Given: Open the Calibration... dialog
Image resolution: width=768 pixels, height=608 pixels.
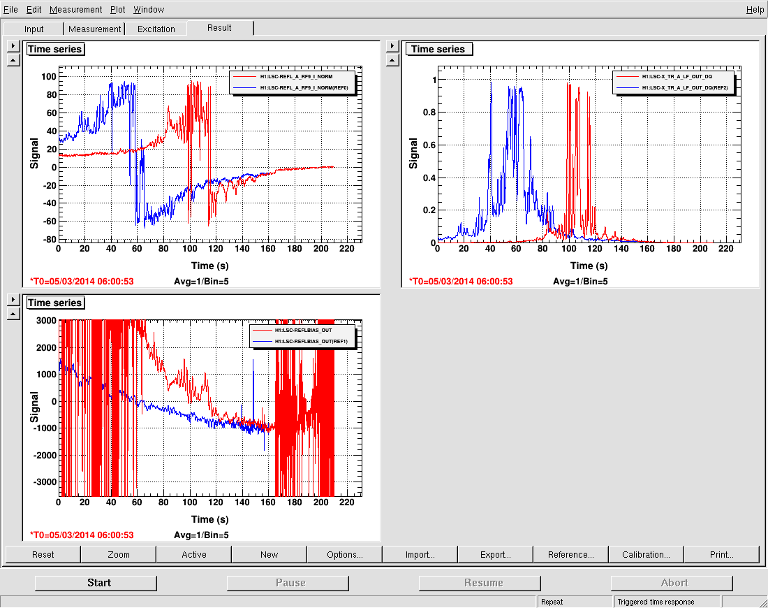Looking at the screenshot, I should click(x=647, y=555).
